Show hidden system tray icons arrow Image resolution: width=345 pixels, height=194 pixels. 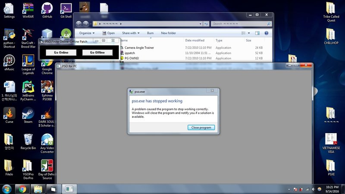click(x=289, y=189)
